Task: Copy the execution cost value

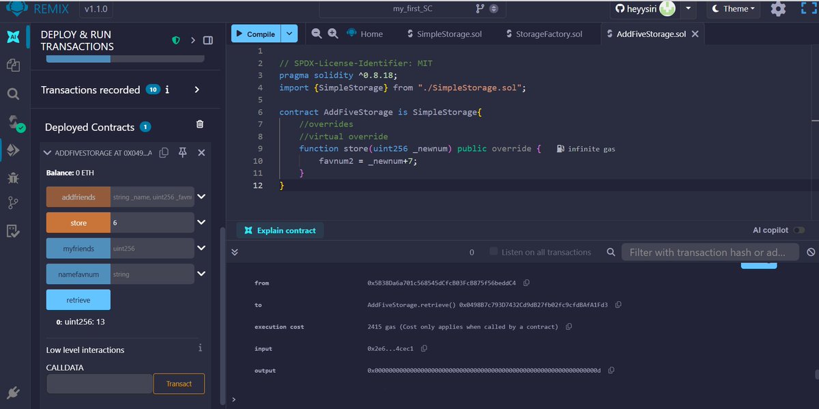Action: [x=569, y=326]
